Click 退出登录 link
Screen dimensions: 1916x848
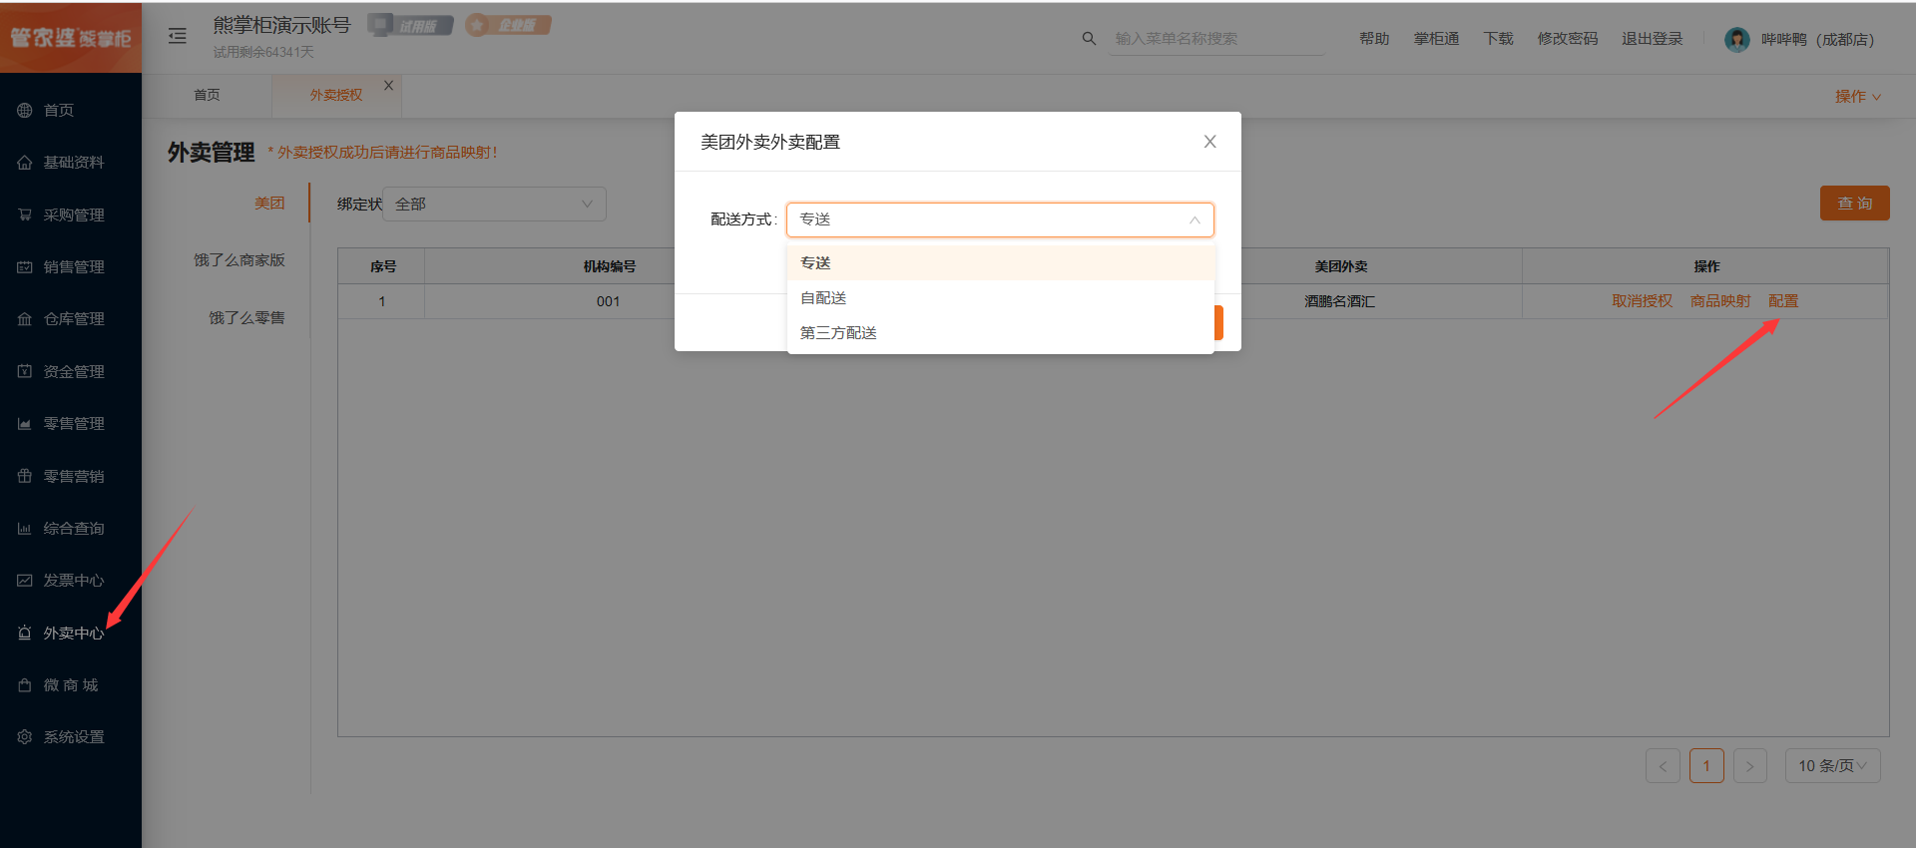[1652, 38]
